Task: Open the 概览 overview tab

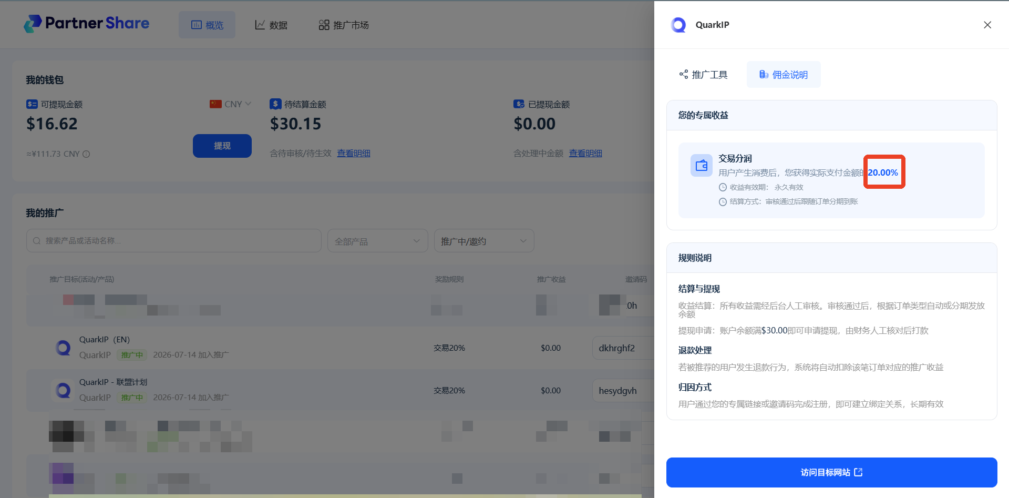Action: pos(207,25)
